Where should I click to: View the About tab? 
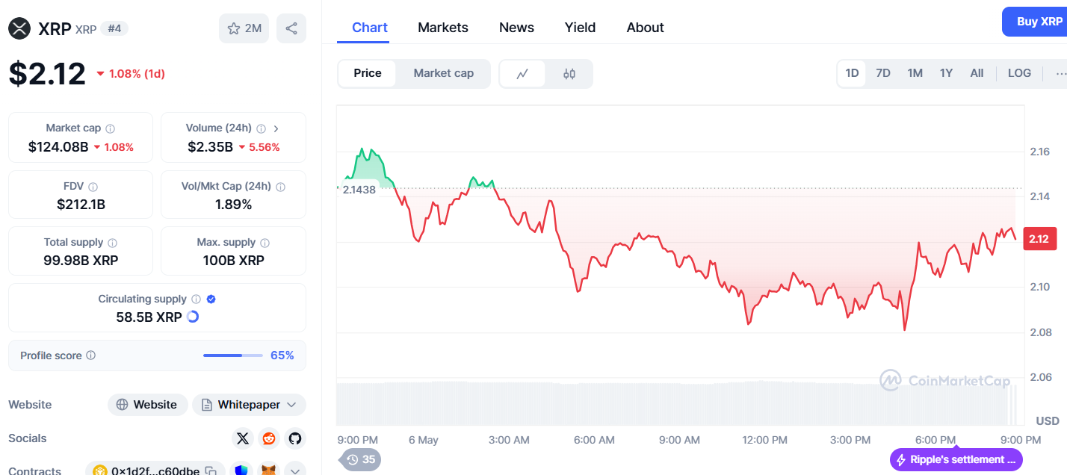(x=646, y=28)
